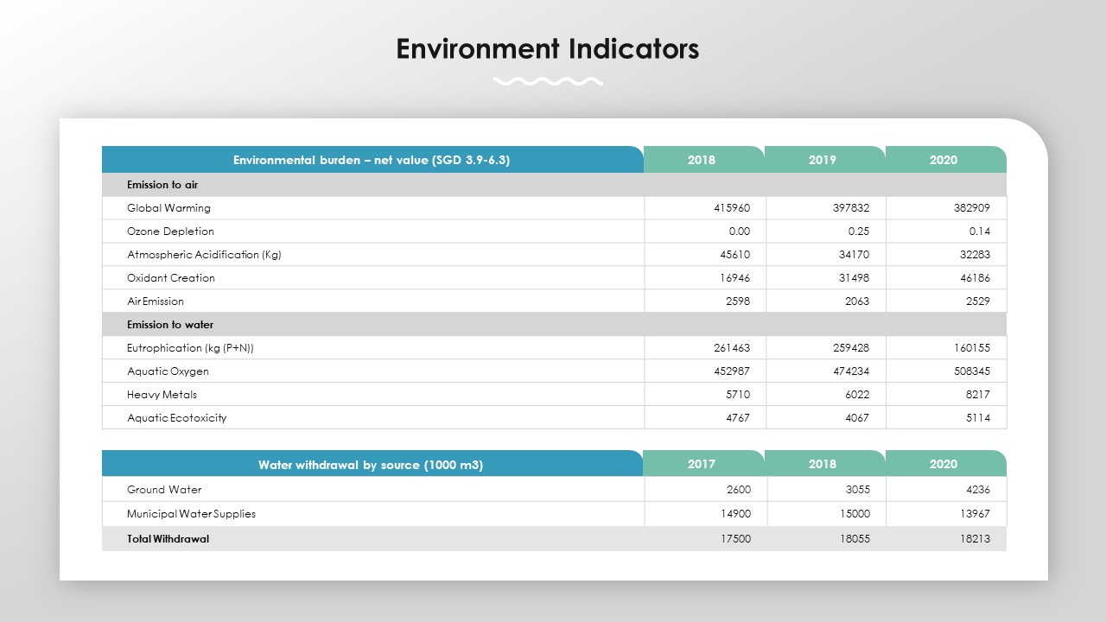1106x622 pixels.
Task: Select Total Withdrawal value 17500
Action: coord(735,539)
